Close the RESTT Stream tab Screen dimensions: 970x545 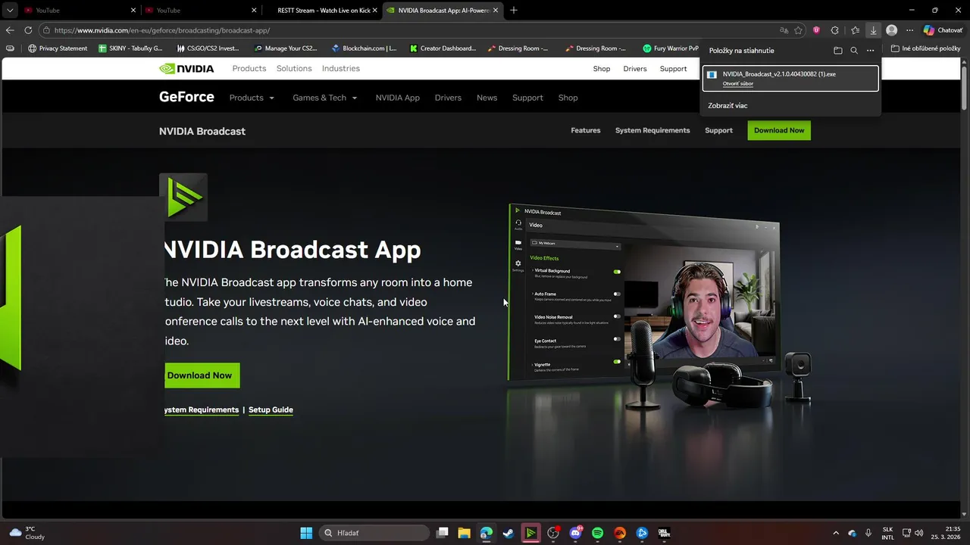point(374,11)
